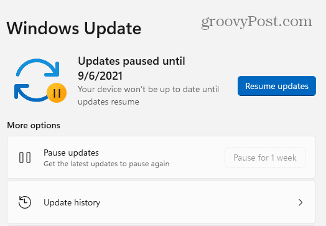Click the pause bars icon beside Pause updates
Screen dimensions: 326x226
(x=25, y=158)
